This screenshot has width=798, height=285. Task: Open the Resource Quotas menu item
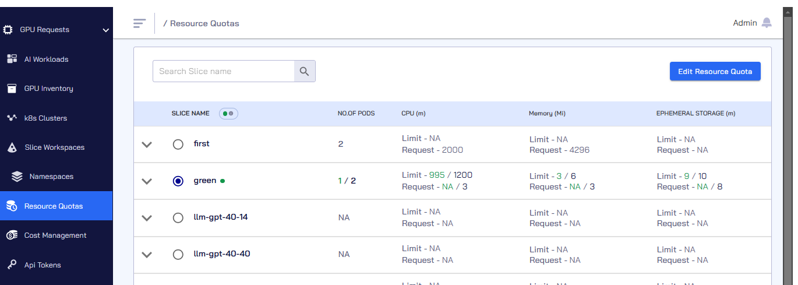coord(57,206)
